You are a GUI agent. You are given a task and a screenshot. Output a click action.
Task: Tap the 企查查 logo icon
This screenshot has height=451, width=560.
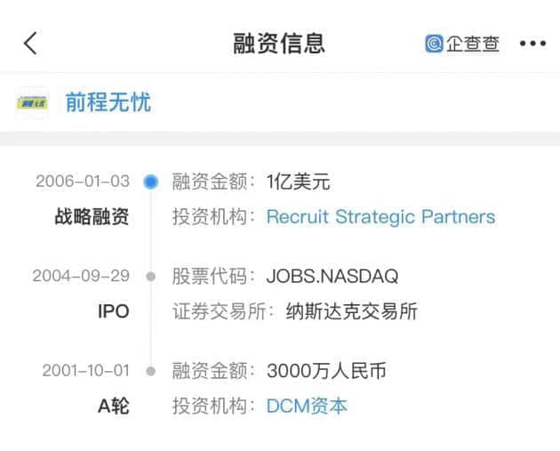tap(434, 43)
